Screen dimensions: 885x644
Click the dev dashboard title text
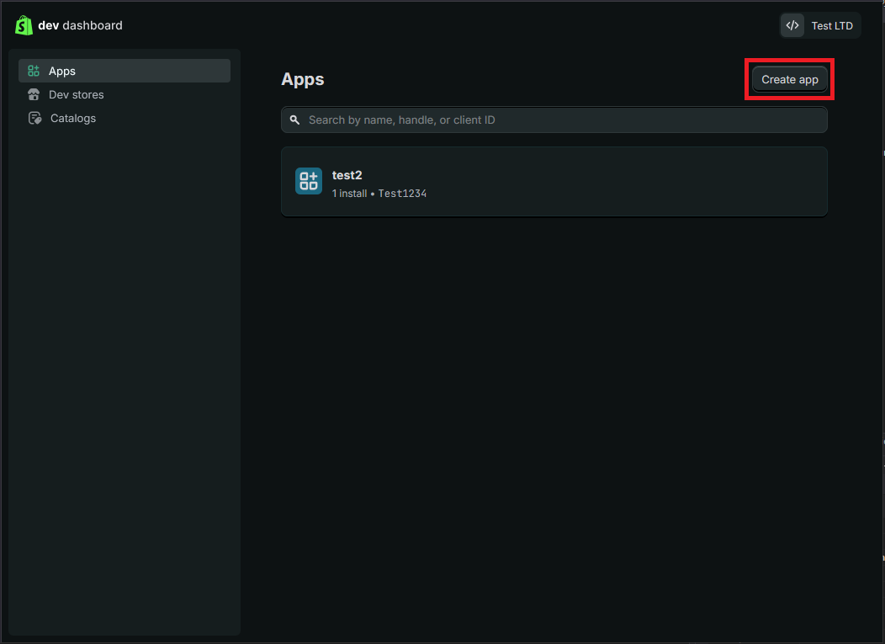coord(80,25)
